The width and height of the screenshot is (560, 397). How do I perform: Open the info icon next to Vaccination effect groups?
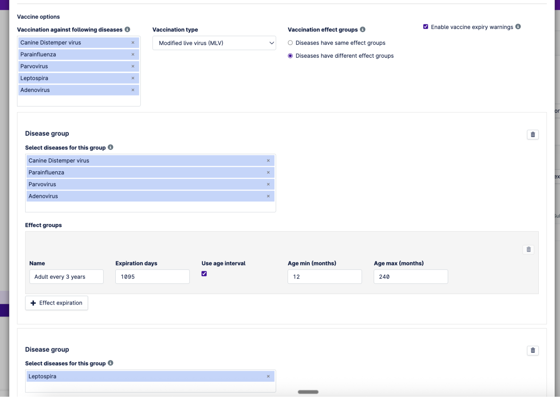(x=363, y=29)
